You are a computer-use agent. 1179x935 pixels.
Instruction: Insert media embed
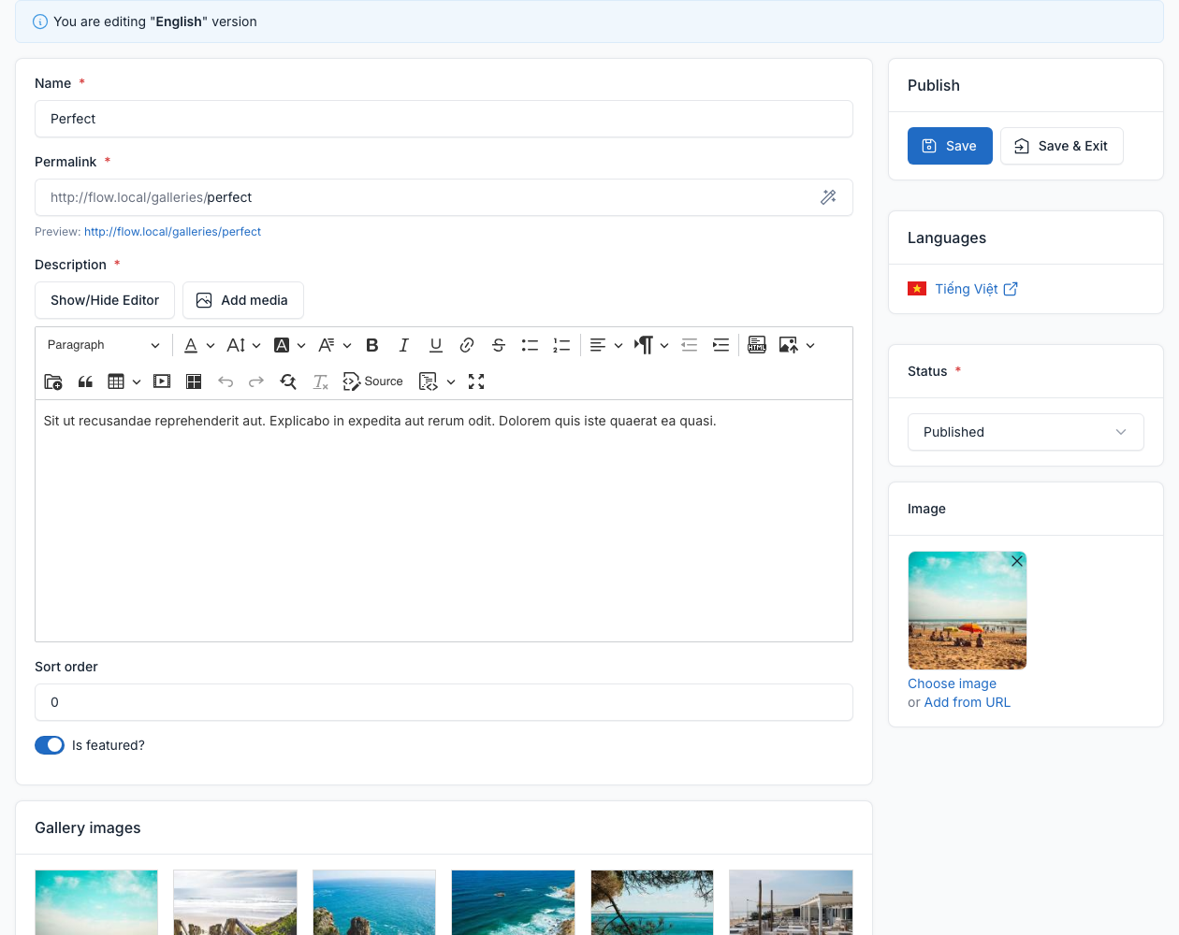tap(162, 381)
